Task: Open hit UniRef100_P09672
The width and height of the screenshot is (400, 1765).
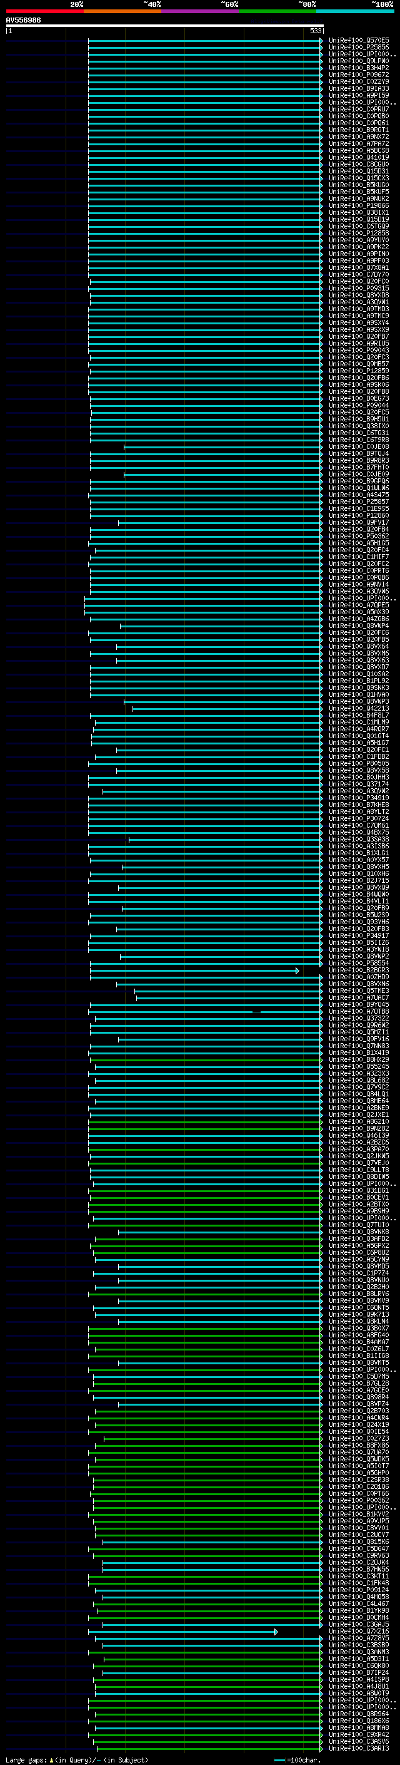Action: (x=359, y=75)
